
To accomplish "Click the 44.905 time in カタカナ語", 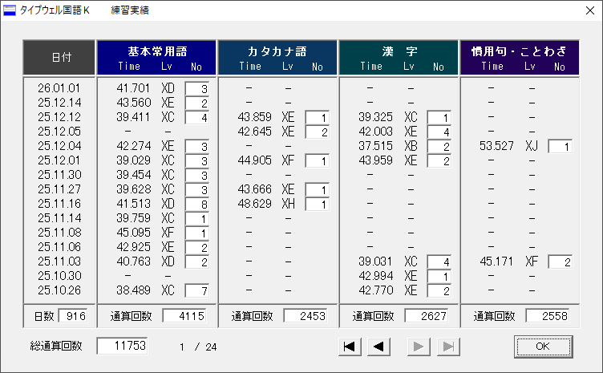I will tap(254, 160).
